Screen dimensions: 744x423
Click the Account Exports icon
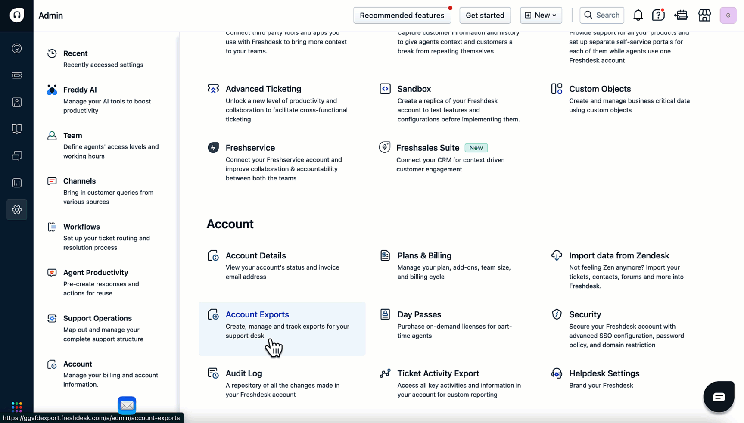(213, 314)
